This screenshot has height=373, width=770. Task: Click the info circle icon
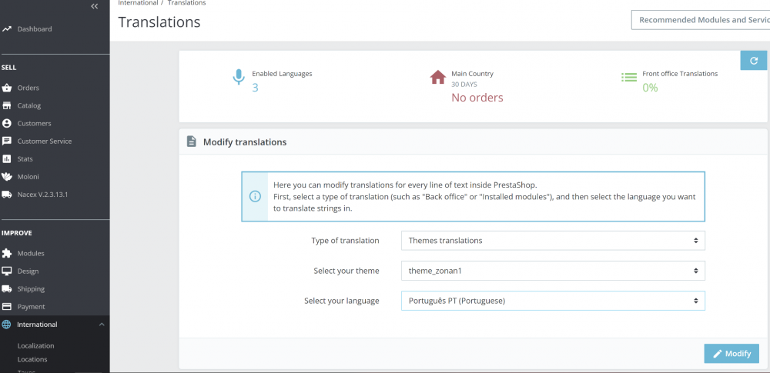coord(255,196)
